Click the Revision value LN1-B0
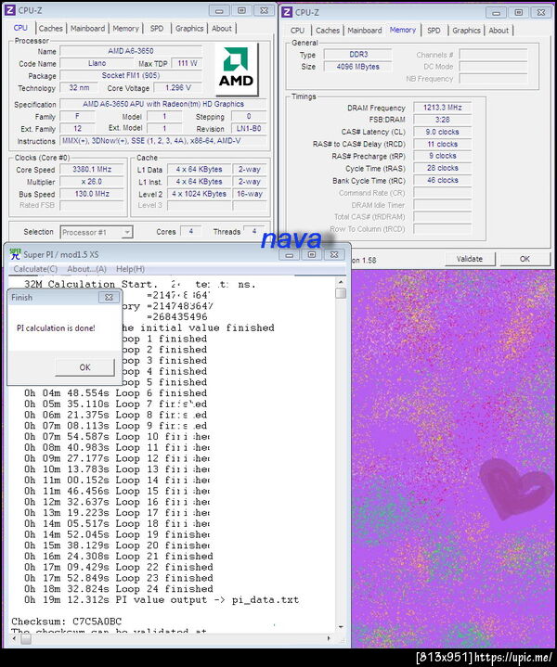Viewport: 557px width, 667px height. point(249,129)
